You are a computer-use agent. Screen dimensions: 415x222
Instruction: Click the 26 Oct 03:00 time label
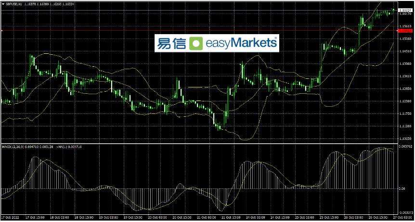pyautogui.click(x=353, y=217)
